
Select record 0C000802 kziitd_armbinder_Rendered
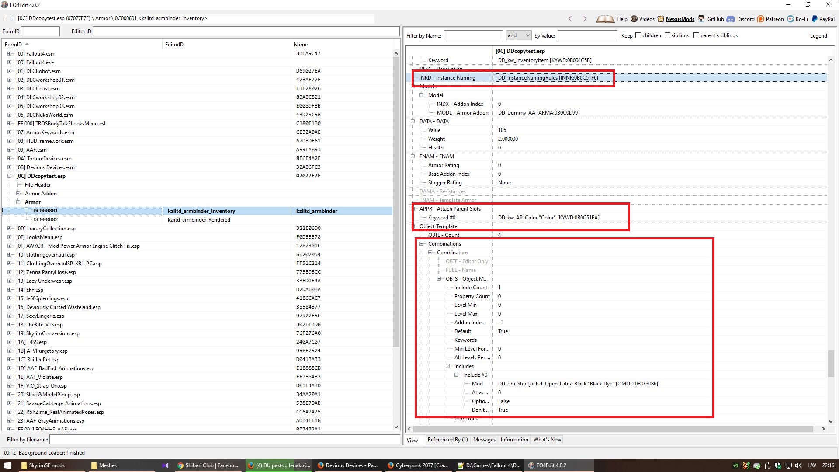click(197, 220)
